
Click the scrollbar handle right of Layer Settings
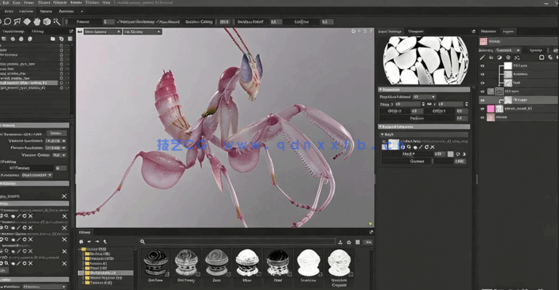pos(477,179)
